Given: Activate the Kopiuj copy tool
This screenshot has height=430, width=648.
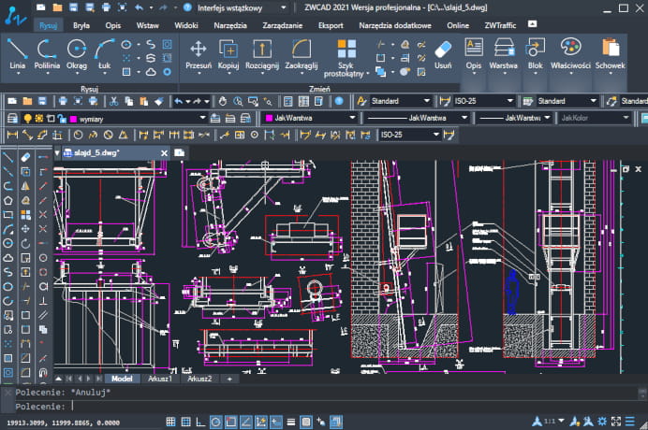Looking at the screenshot, I should click(228, 55).
